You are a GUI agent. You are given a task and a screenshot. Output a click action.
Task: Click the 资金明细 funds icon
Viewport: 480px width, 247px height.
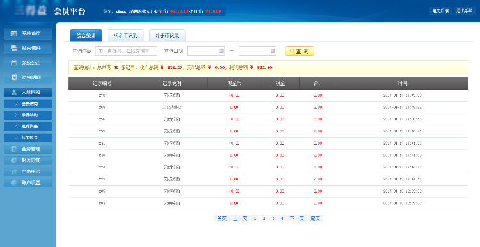(14, 77)
